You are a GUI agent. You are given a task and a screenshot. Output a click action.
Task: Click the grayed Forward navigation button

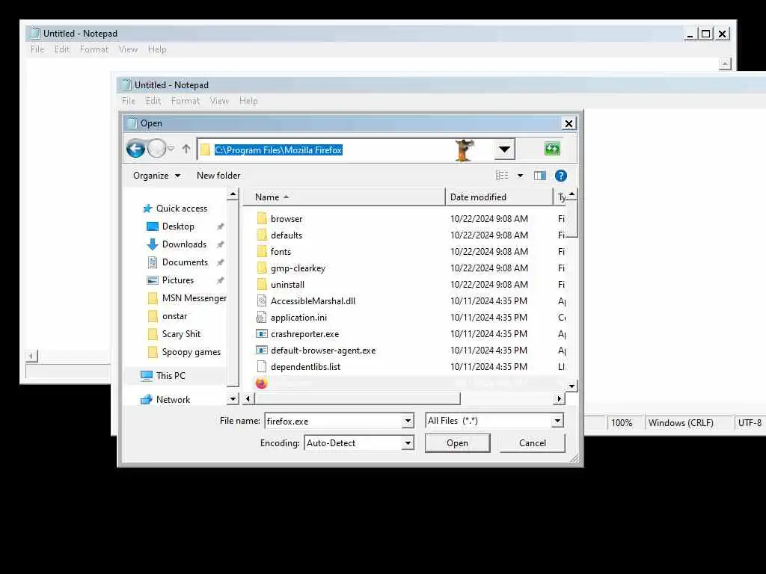coord(156,149)
